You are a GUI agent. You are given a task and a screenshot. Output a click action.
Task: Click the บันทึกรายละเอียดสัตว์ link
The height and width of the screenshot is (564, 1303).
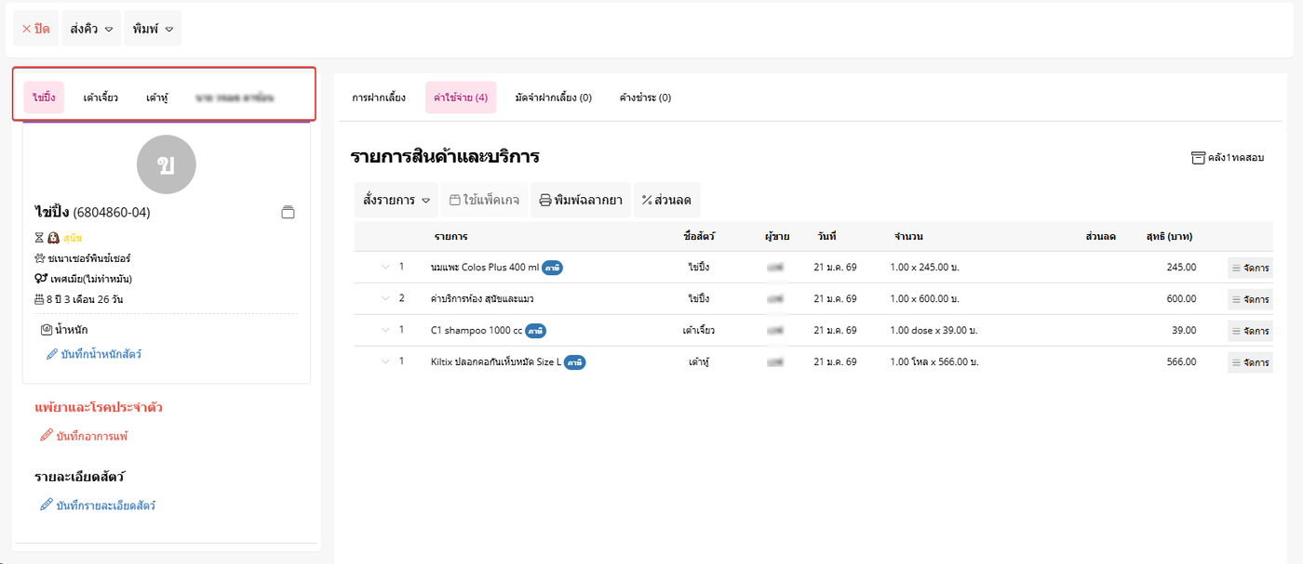coord(98,505)
